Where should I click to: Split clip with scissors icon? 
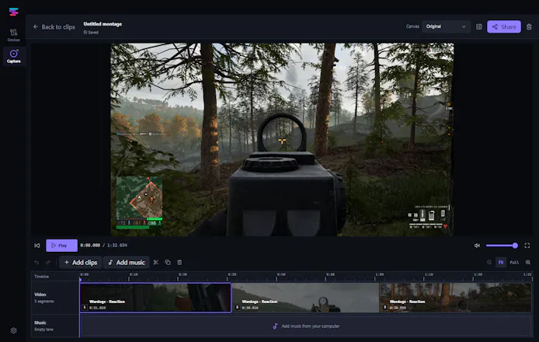[155, 263]
